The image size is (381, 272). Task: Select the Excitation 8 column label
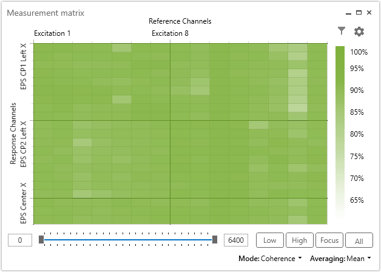tap(170, 33)
